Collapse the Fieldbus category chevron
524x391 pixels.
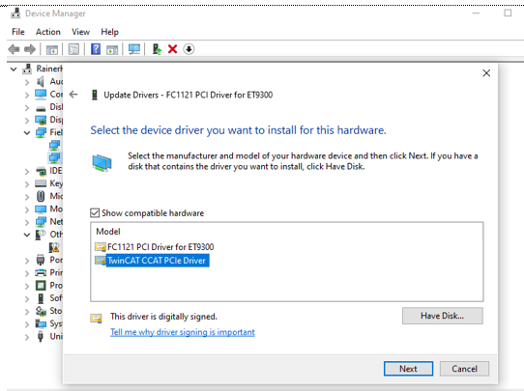click(27, 133)
